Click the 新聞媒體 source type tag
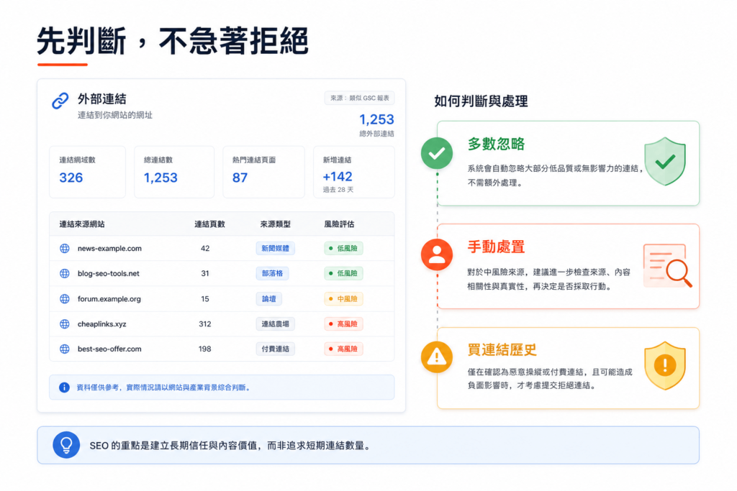 click(x=276, y=248)
